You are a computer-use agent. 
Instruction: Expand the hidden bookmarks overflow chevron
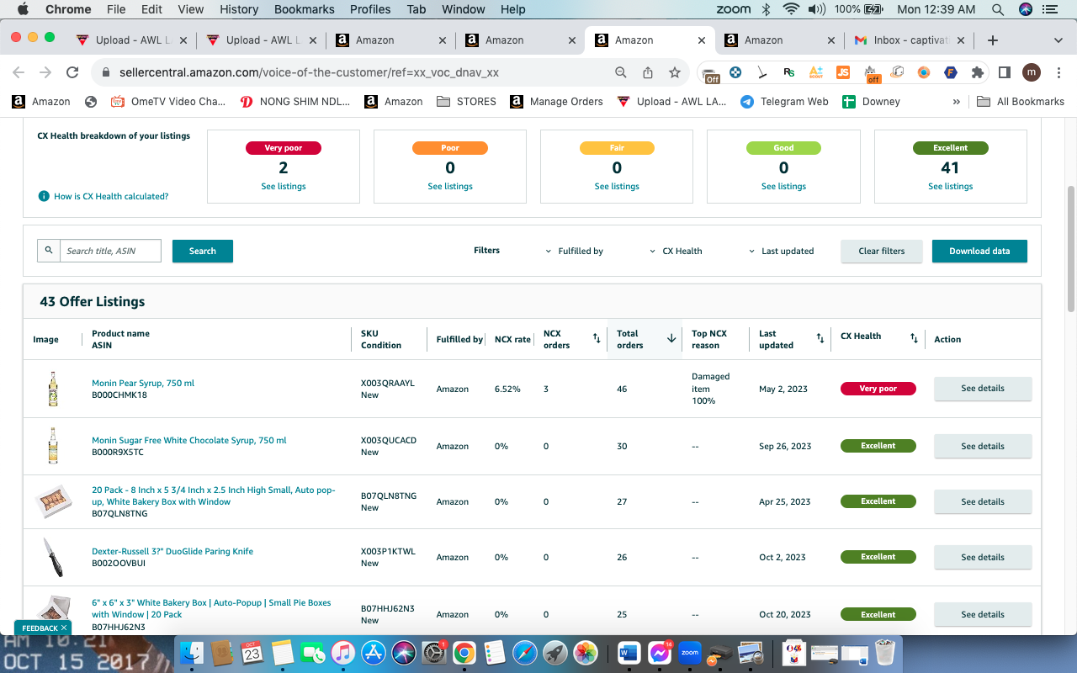956,102
